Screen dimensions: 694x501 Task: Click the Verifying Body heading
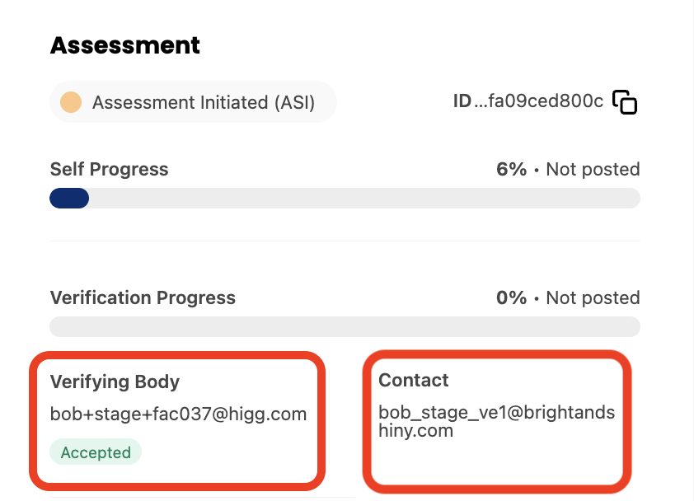pos(115,382)
